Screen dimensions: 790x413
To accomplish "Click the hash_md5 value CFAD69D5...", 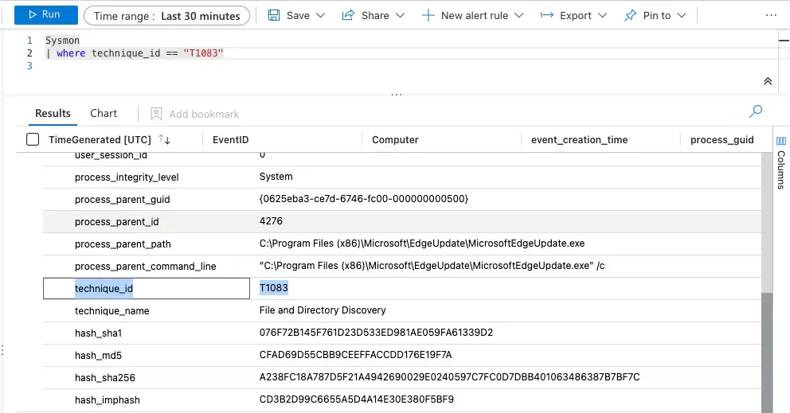I will [x=355, y=355].
